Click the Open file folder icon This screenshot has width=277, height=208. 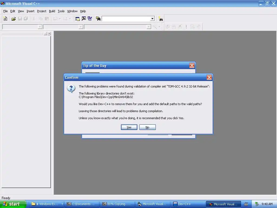14,19
